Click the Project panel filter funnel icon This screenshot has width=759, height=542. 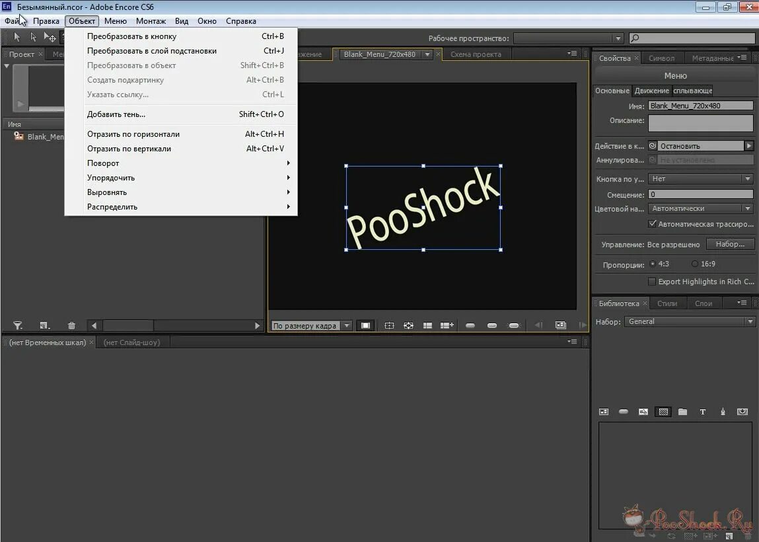pos(18,325)
